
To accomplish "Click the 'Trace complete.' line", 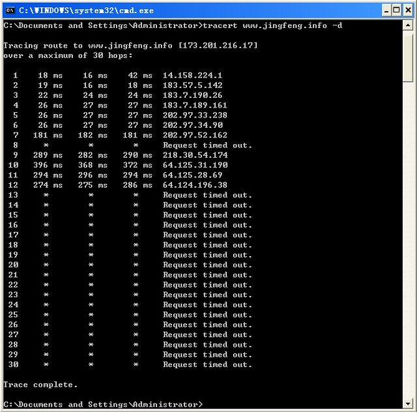I will (40, 385).
